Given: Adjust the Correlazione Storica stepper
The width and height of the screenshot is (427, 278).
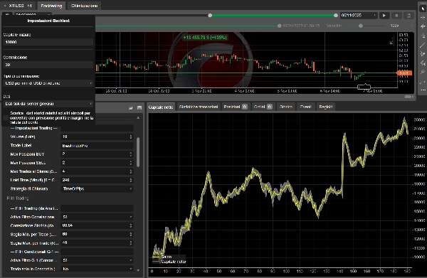Looking at the screenshot, I should pyautogui.click(x=131, y=225).
